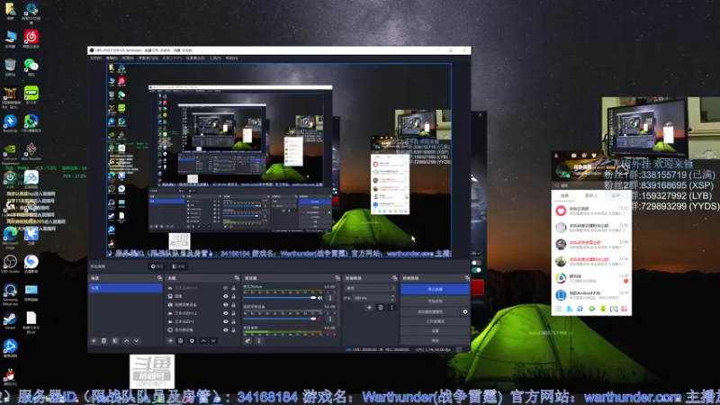
Task: Open the 麦克风/Aux channel three-dot menu
Action: (330, 298)
